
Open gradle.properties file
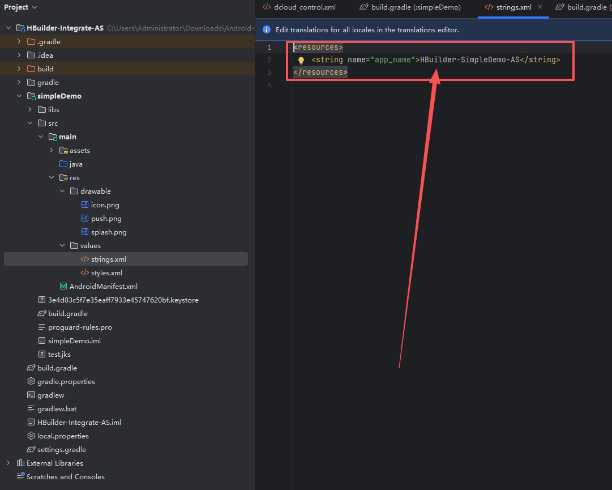point(66,381)
